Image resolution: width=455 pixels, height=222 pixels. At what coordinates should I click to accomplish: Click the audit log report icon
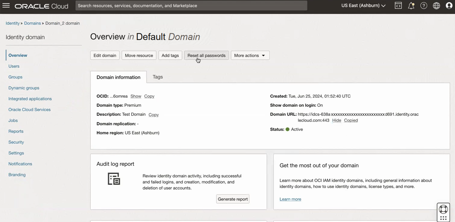click(x=114, y=179)
